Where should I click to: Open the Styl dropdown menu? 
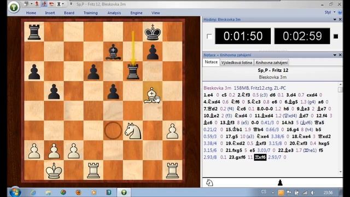click(330, 12)
